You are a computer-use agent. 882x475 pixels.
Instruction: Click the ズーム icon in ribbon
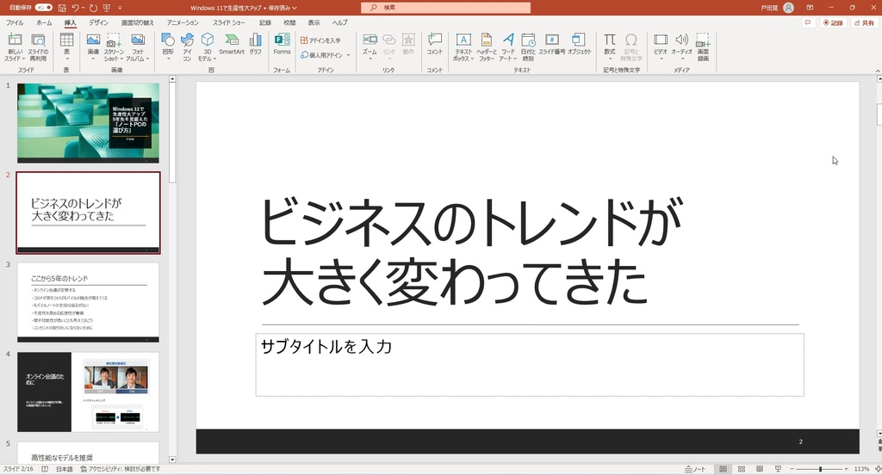[x=370, y=45]
